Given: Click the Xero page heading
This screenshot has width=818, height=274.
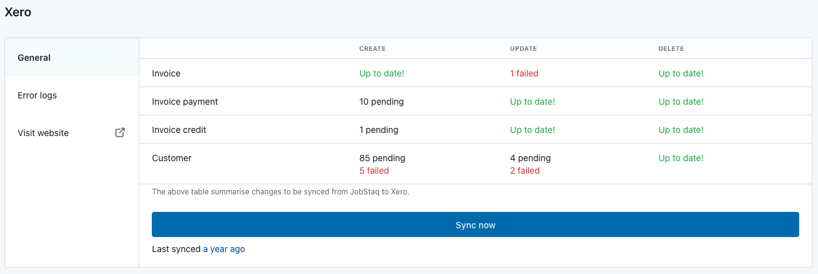Looking at the screenshot, I should (x=18, y=12).
